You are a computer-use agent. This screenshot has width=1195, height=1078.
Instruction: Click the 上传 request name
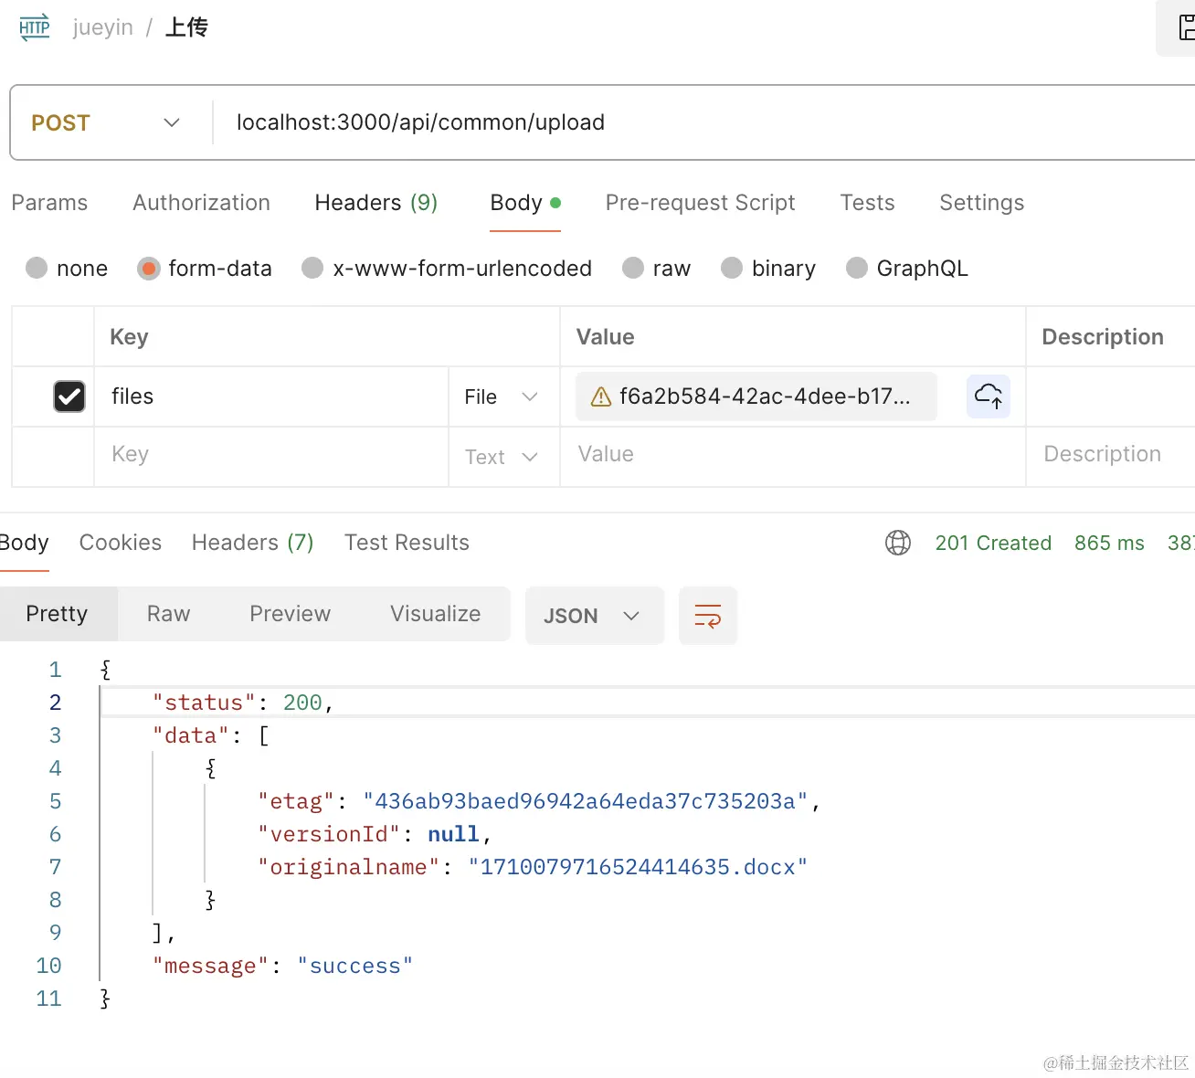pos(186,27)
